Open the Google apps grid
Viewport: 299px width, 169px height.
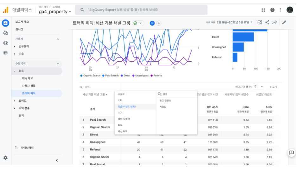(263, 10)
